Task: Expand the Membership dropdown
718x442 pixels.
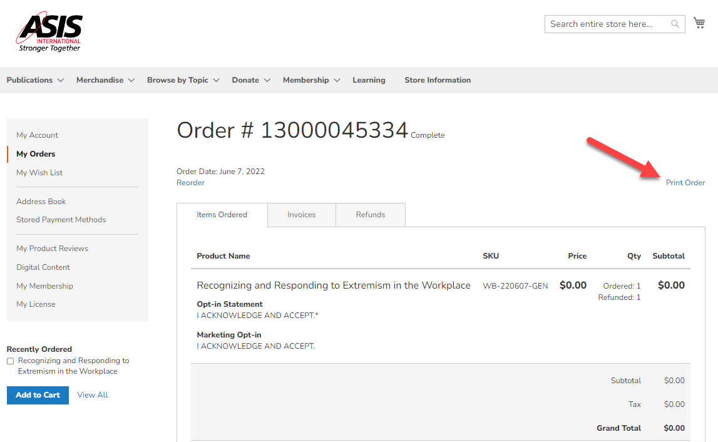Action: point(307,80)
